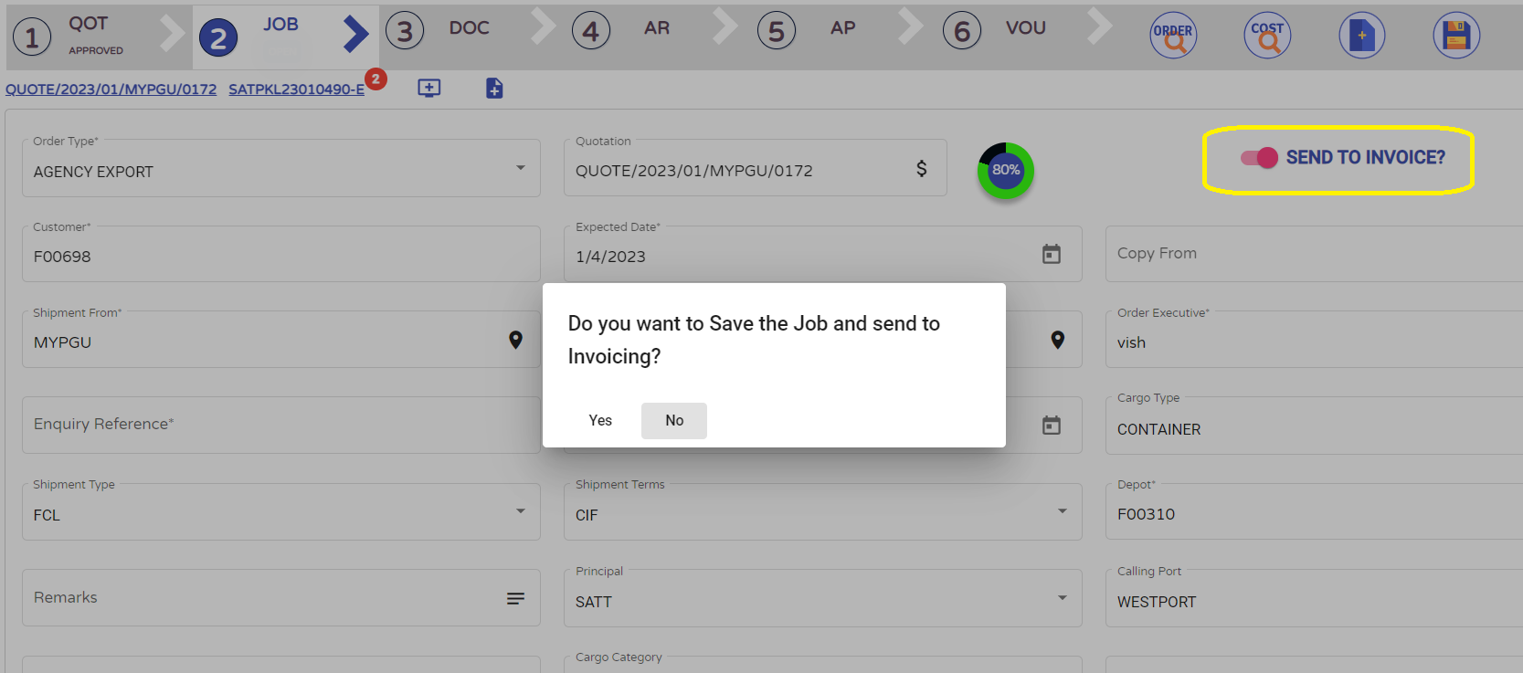Click the add file icon beside job links
Viewport: 1523px width, 673px height.
point(494,89)
